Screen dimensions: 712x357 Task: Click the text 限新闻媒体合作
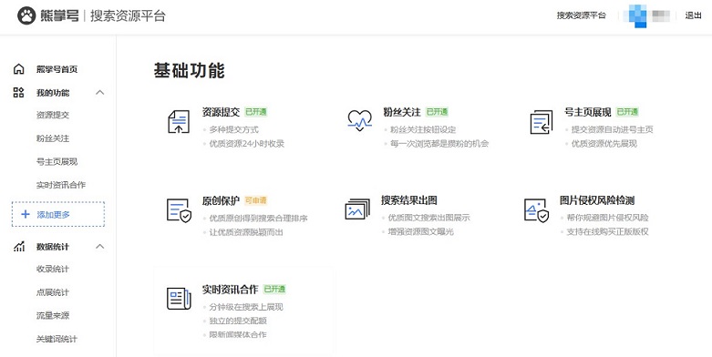[x=238, y=335]
